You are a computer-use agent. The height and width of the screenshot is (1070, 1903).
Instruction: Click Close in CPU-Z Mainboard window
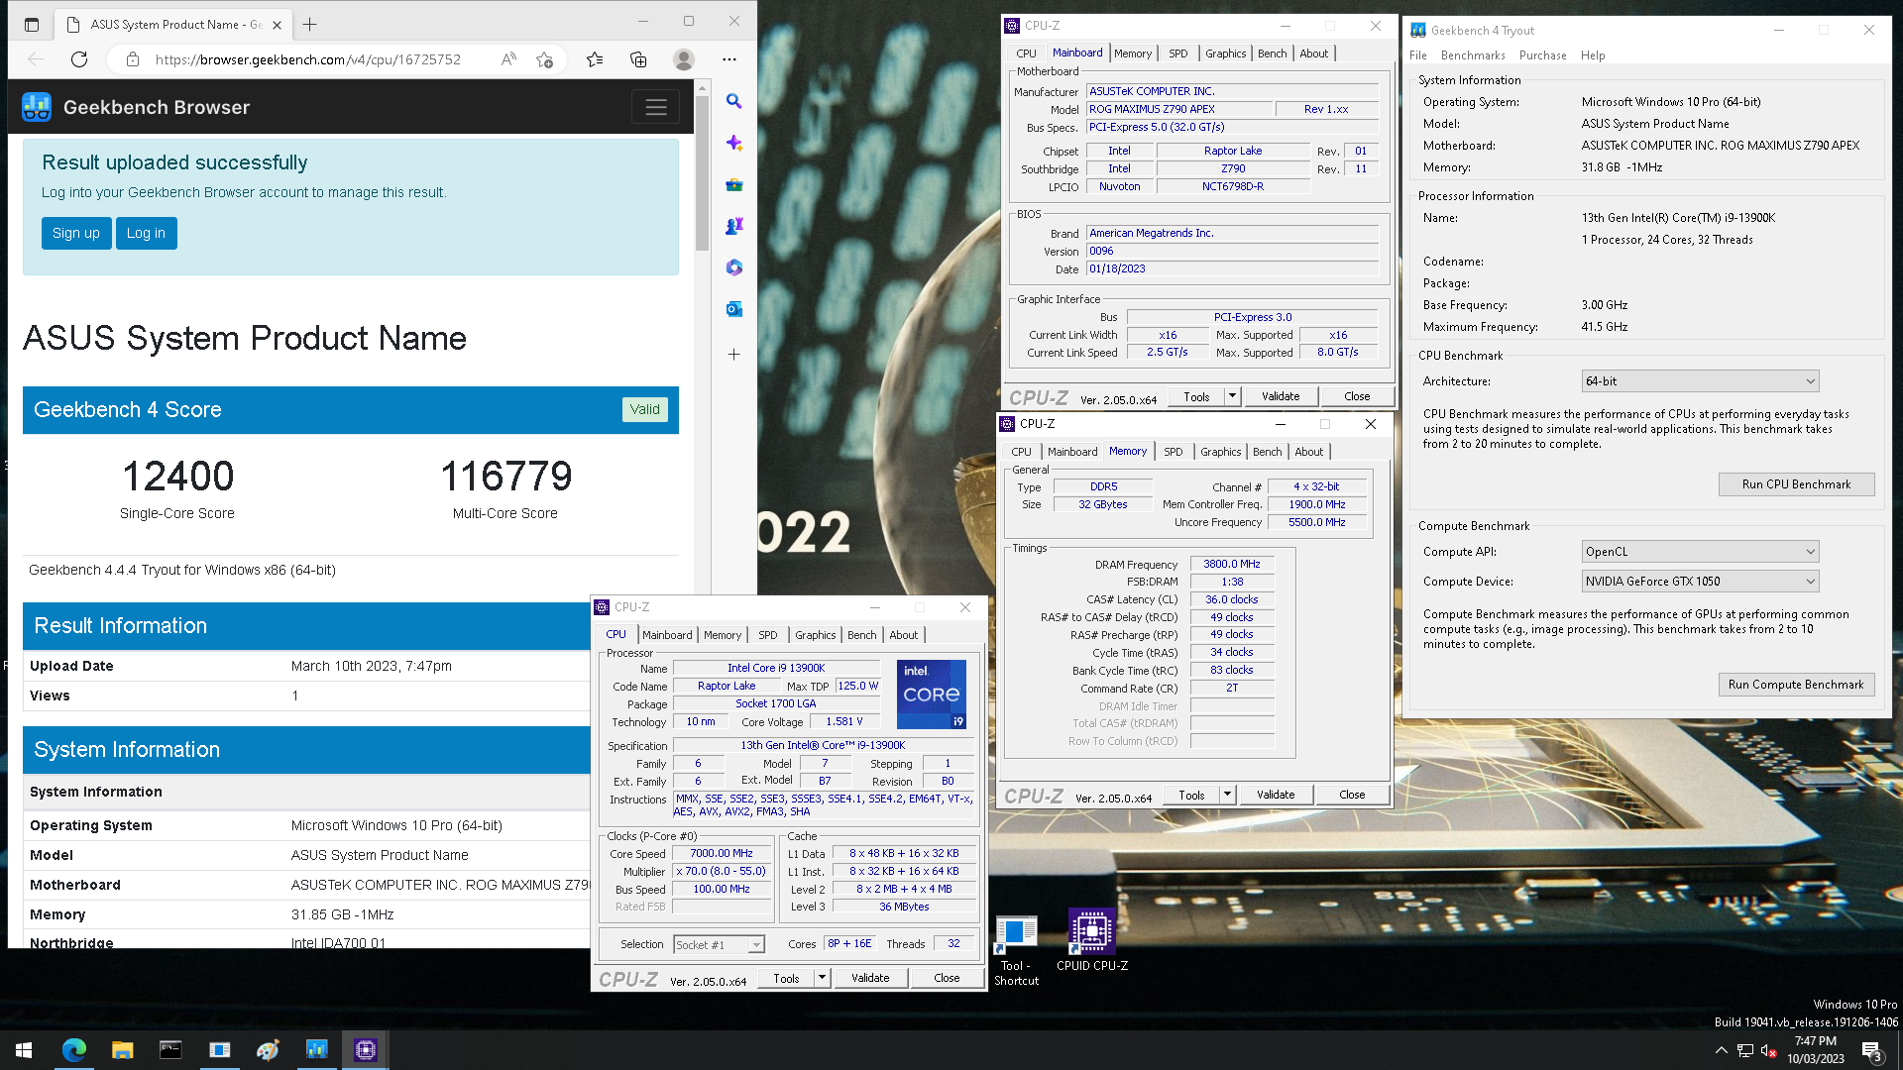[1357, 396]
